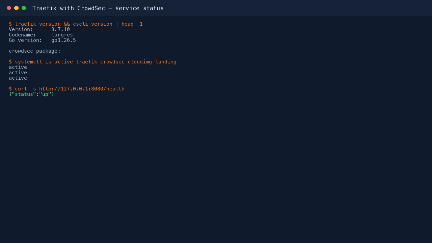The width and height of the screenshot is (432, 243).
Task: Click the first 'active' status line
Action: tap(18, 67)
